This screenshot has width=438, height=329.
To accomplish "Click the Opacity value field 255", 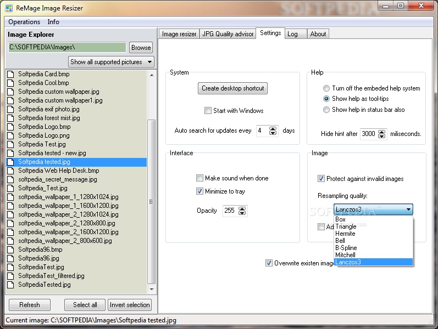I will (230, 211).
